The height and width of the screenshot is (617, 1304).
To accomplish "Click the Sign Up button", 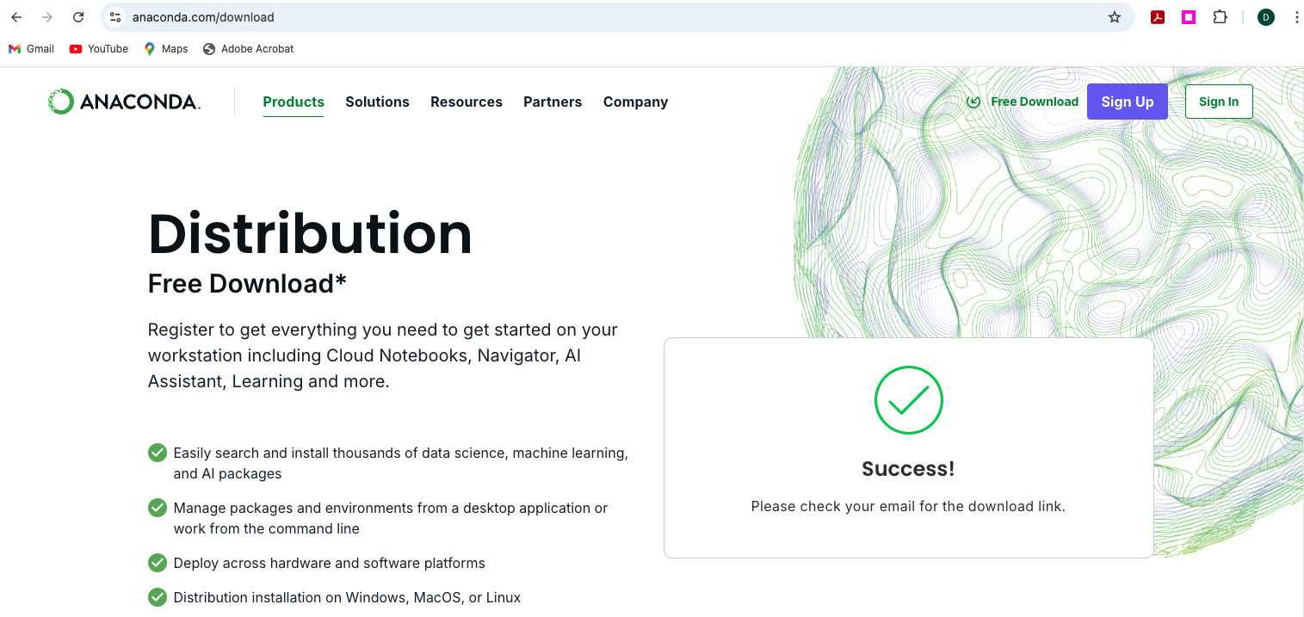I will pyautogui.click(x=1127, y=102).
